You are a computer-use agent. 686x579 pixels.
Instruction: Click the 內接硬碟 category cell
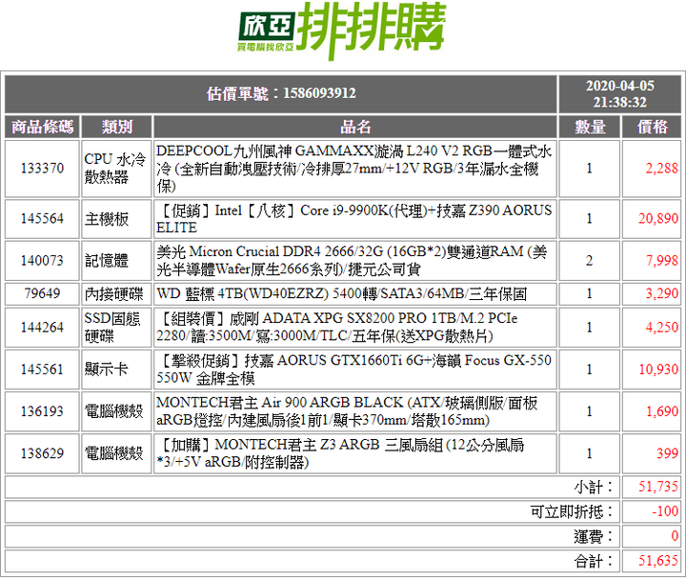coord(117,294)
